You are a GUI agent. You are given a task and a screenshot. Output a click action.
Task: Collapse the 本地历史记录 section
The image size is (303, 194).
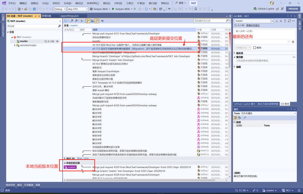pos(65,163)
